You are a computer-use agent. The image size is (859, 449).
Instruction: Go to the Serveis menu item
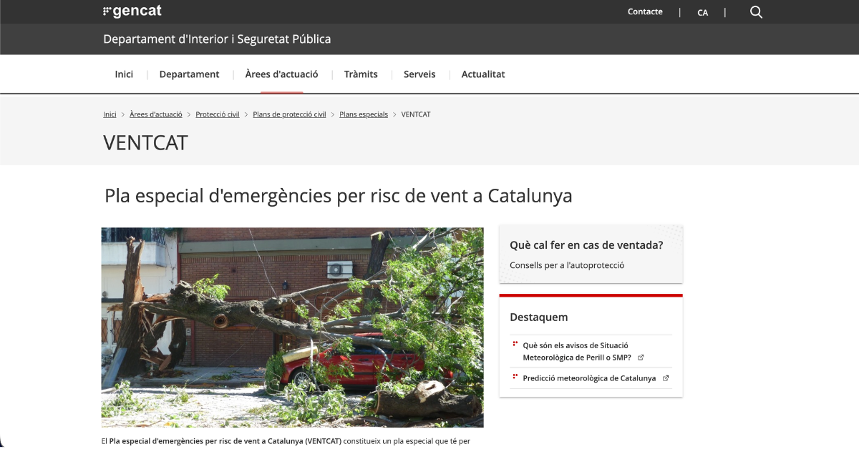click(419, 74)
